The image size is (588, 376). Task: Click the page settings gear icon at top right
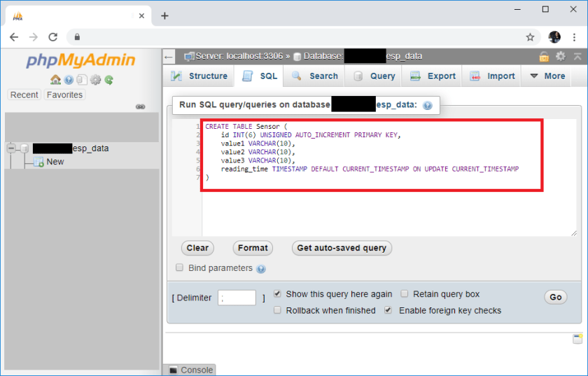pyautogui.click(x=560, y=56)
